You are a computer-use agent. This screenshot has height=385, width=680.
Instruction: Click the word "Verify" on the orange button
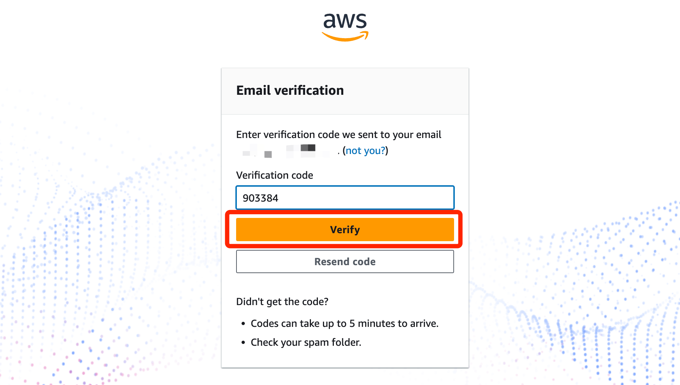coord(345,230)
